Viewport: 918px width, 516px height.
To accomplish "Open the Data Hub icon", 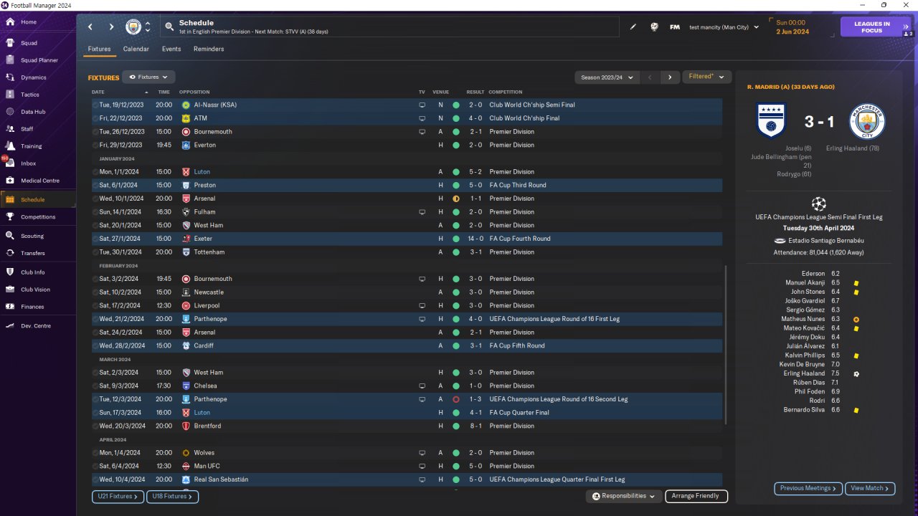I will pyautogui.click(x=10, y=112).
